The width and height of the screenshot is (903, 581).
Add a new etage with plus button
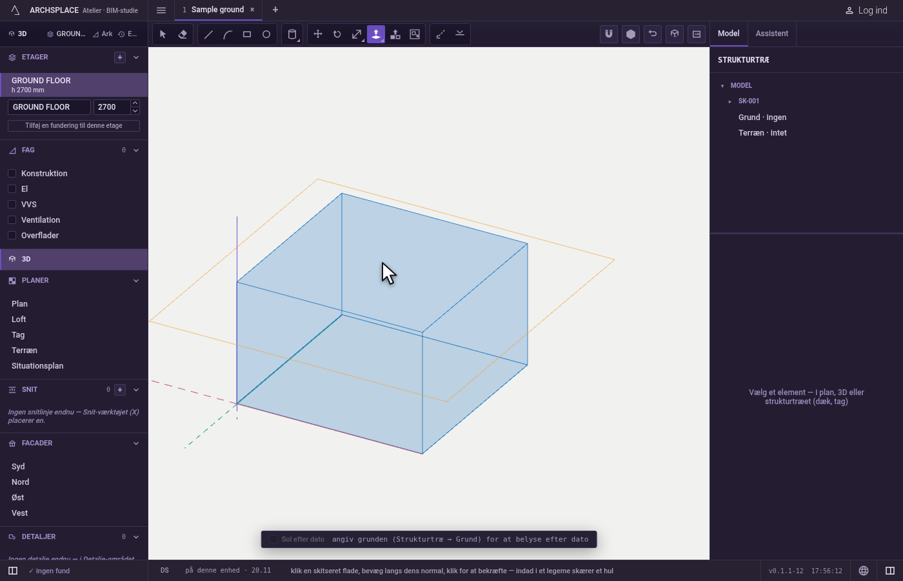(x=120, y=57)
